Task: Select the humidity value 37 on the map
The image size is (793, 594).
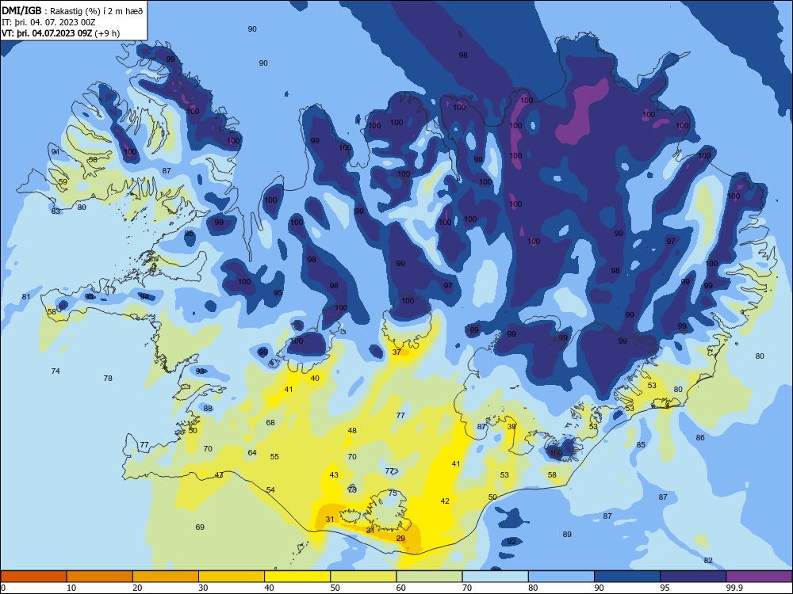Action: click(396, 352)
